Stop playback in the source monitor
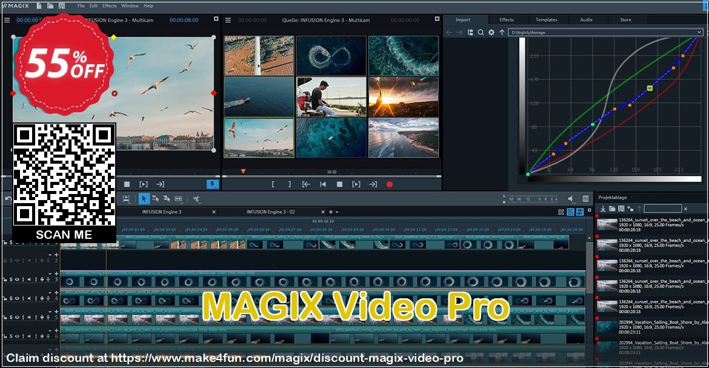Screen dimensions: 709x368 tap(339, 184)
